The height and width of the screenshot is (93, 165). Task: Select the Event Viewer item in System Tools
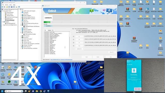click(10, 14)
